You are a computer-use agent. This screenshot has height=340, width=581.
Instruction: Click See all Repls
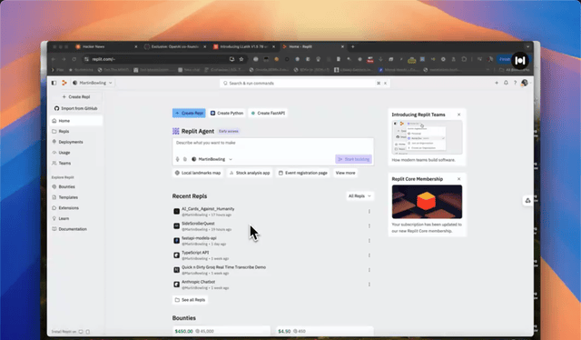(190, 300)
